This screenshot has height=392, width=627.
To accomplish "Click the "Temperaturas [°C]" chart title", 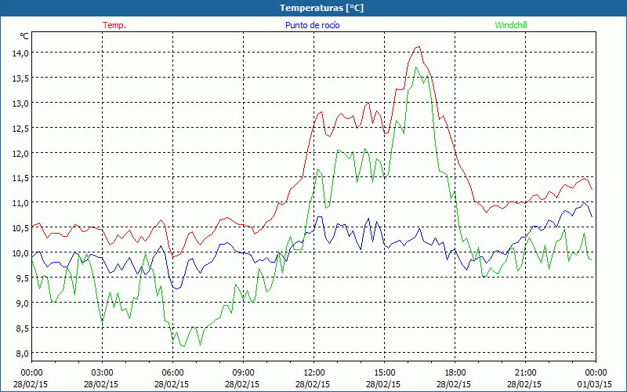I will (321, 8).
